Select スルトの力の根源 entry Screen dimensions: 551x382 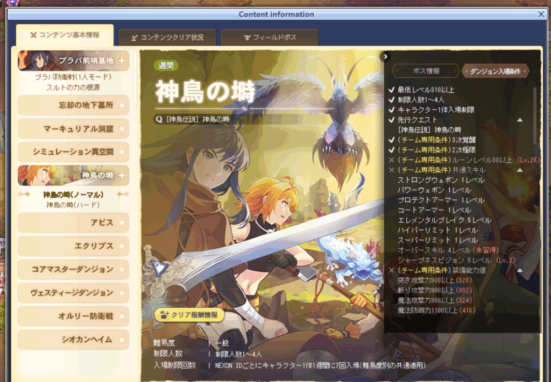click(73, 88)
